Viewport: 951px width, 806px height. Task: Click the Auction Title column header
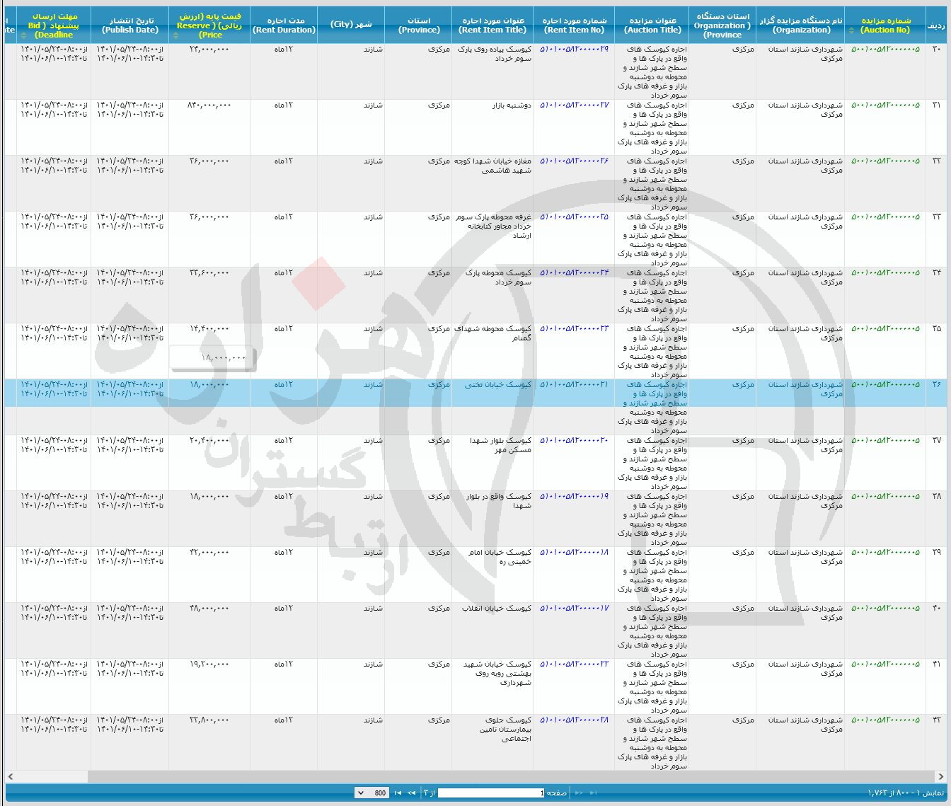pyautogui.click(x=652, y=25)
